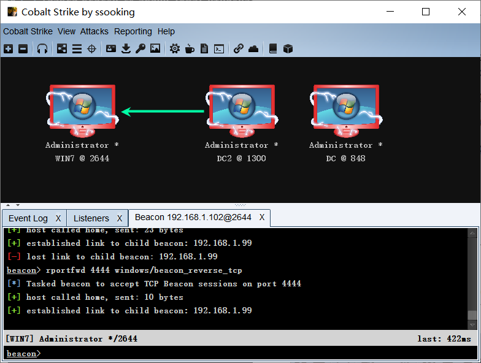The height and width of the screenshot is (363, 481).
Task: Collapse split pane with up arrow
Action: click(9, 205)
